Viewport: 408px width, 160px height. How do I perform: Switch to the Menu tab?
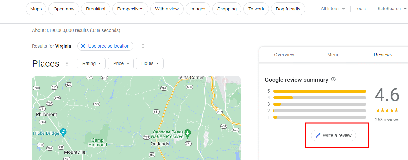tap(333, 55)
